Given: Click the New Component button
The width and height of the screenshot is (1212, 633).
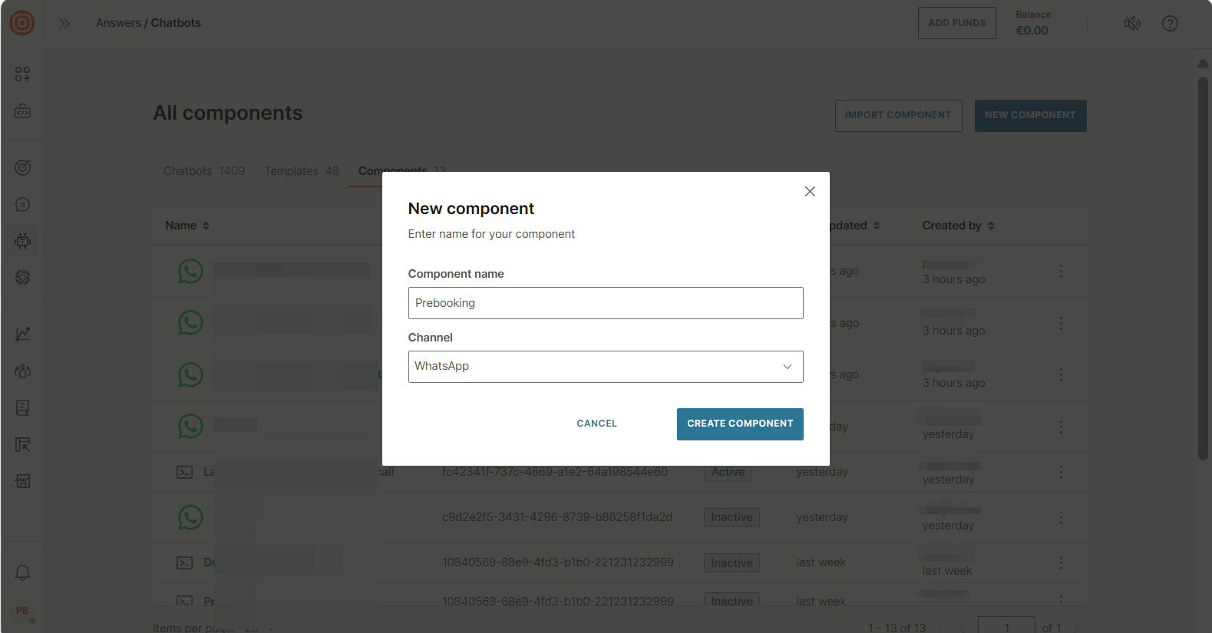Looking at the screenshot, I should click(1030, 115).
